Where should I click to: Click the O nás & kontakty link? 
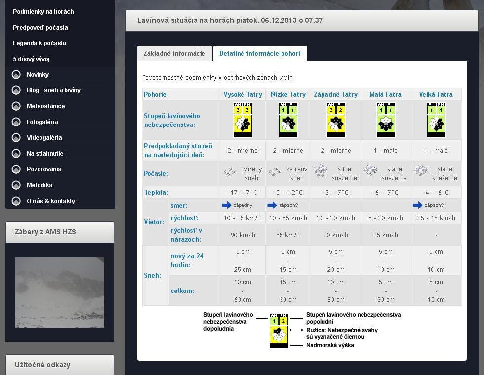coord(50,201)
